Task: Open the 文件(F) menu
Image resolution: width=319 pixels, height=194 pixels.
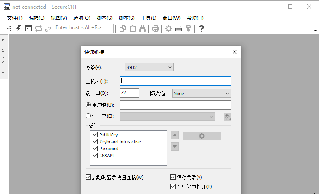Action: coord(15,18)
